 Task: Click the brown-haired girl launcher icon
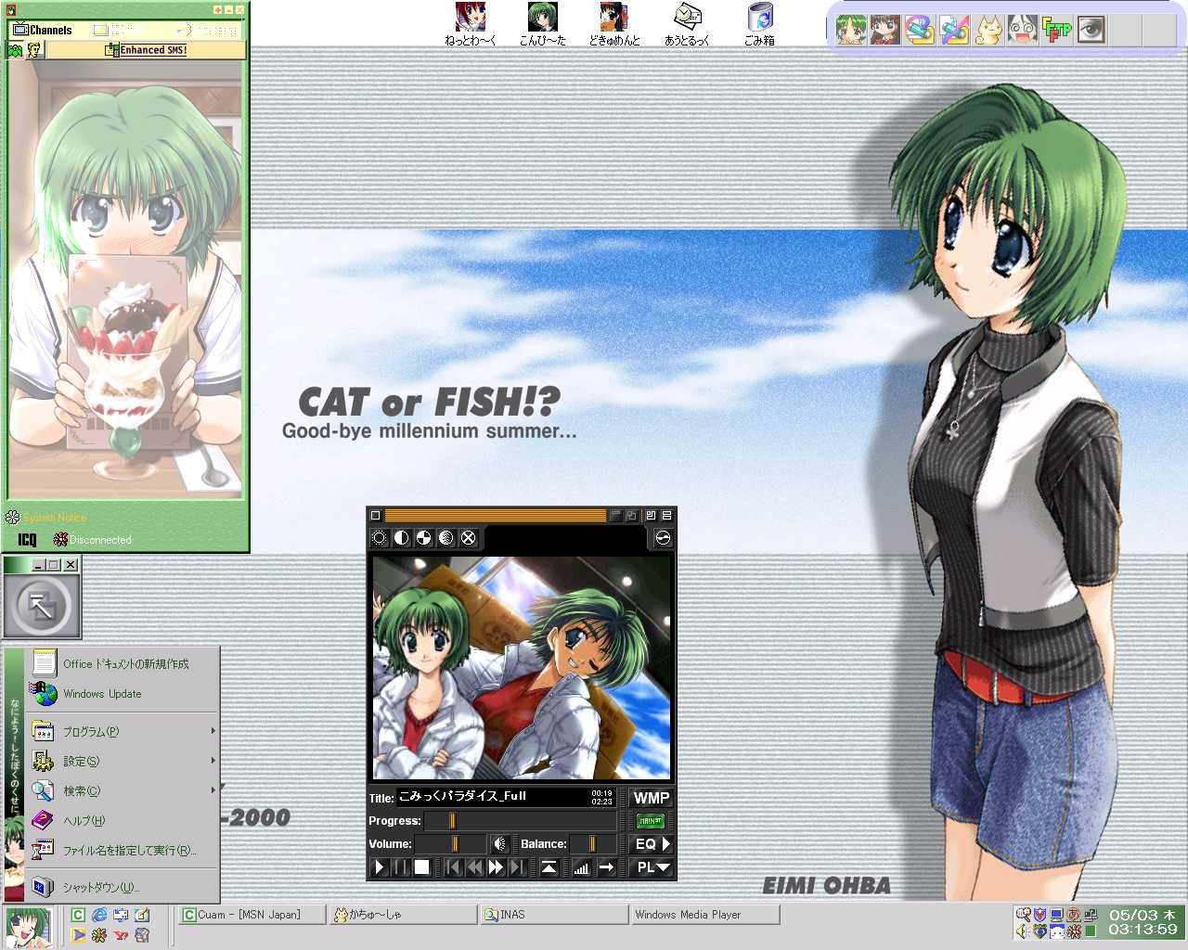pyautogui.click(x=885, y=30)
